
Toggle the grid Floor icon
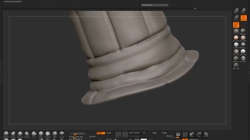[185, 135]
